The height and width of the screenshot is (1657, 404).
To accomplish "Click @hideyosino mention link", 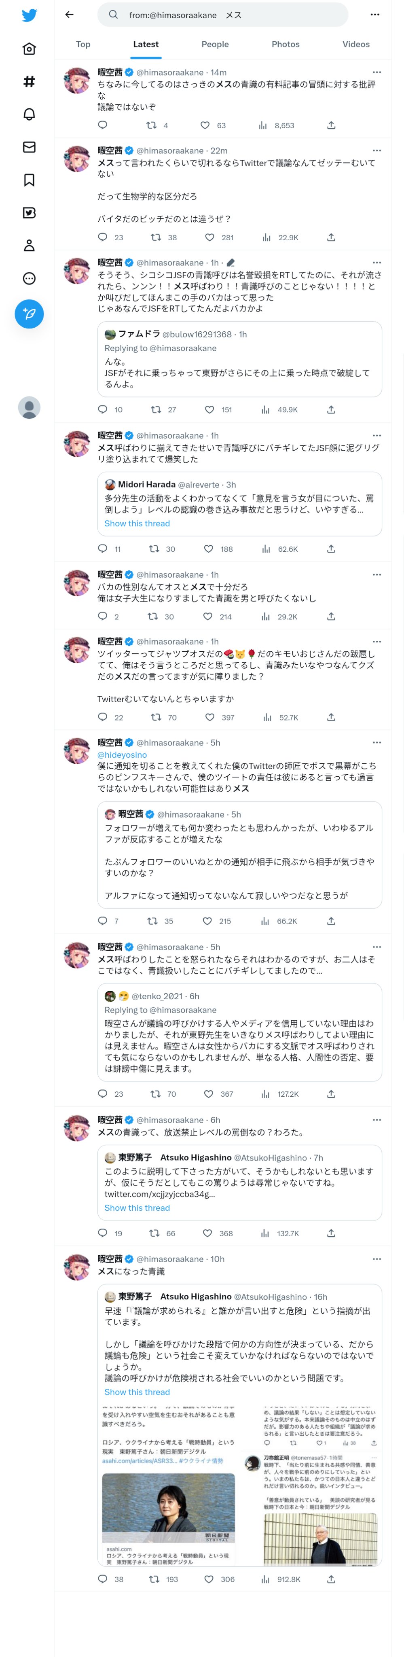I will (122, 754).
